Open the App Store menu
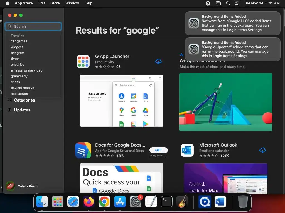This screenshot has width=285, height=213. pos(24,3)
